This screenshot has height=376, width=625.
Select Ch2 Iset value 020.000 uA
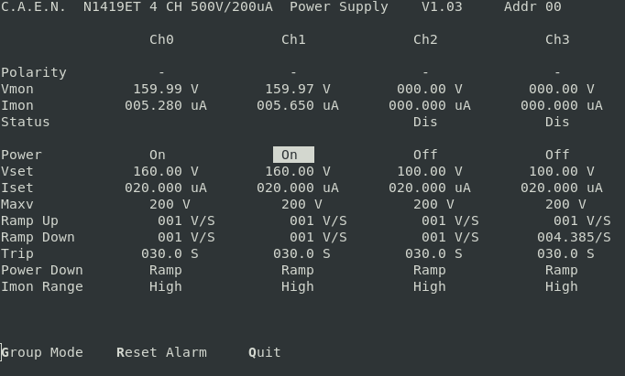click(x=430, y=188)
